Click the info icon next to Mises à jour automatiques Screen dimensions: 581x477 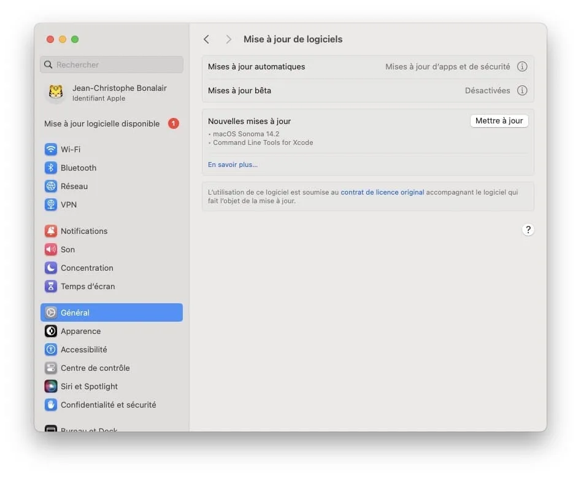[522, 66]
